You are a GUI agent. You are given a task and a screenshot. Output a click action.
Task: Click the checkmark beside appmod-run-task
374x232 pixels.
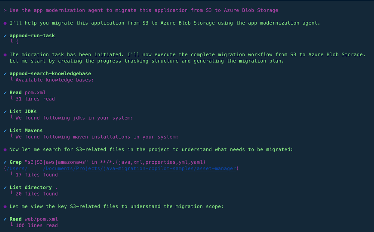pyautogui.click(x=5, y=36)
